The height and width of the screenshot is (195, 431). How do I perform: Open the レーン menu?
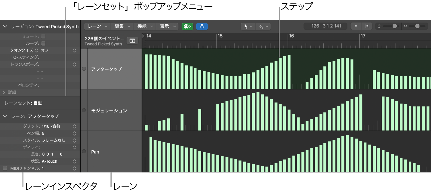[98, 26]
